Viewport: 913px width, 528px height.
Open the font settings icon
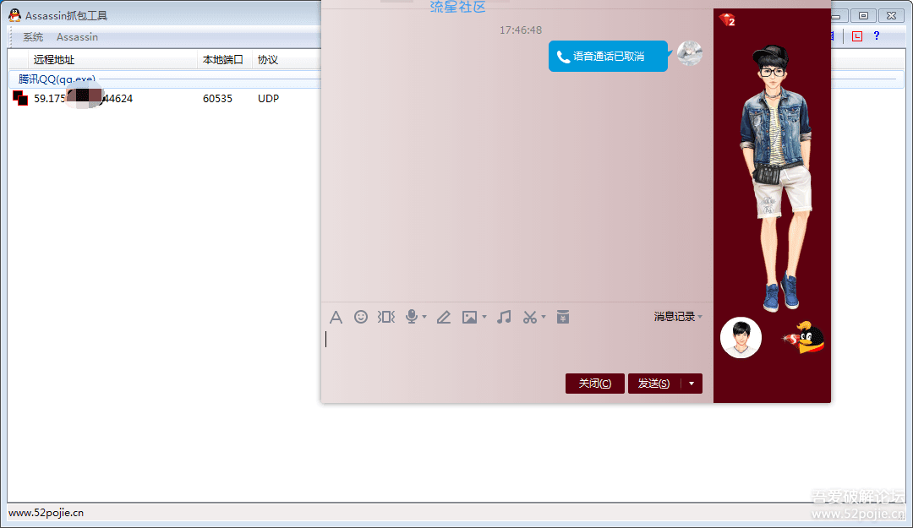pos(336,317)
